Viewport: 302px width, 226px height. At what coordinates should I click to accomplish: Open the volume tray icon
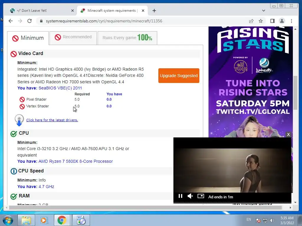(x=272, y=220)
